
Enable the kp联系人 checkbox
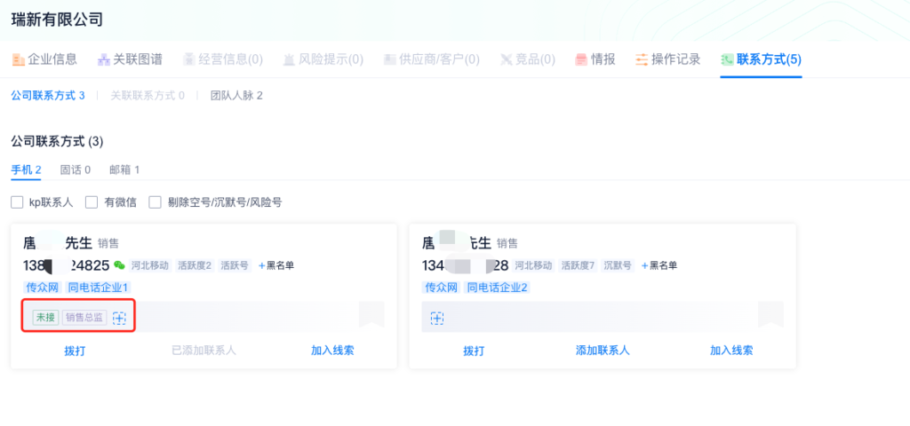point(17,202)
